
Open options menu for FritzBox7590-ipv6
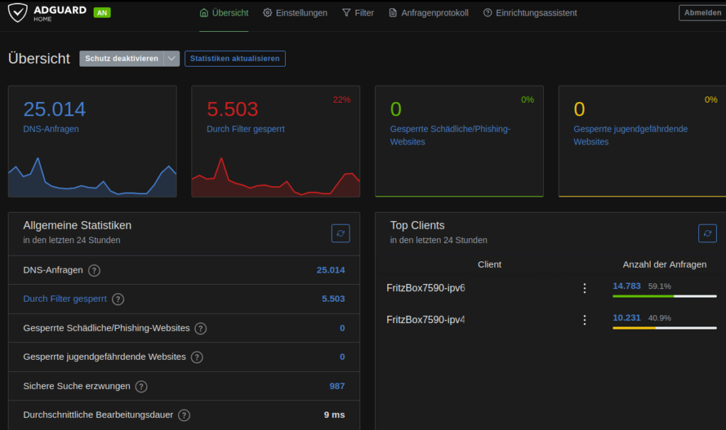(x=584, y=288)
